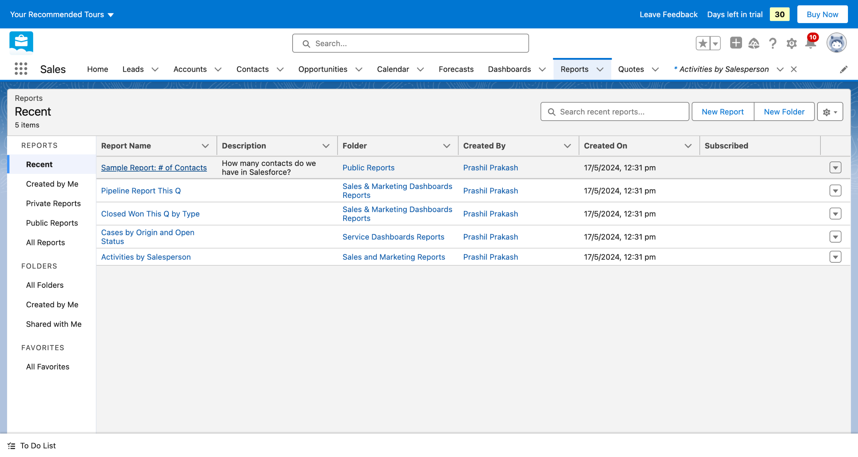Open the Global Actions plus icon

pos(736,43)
